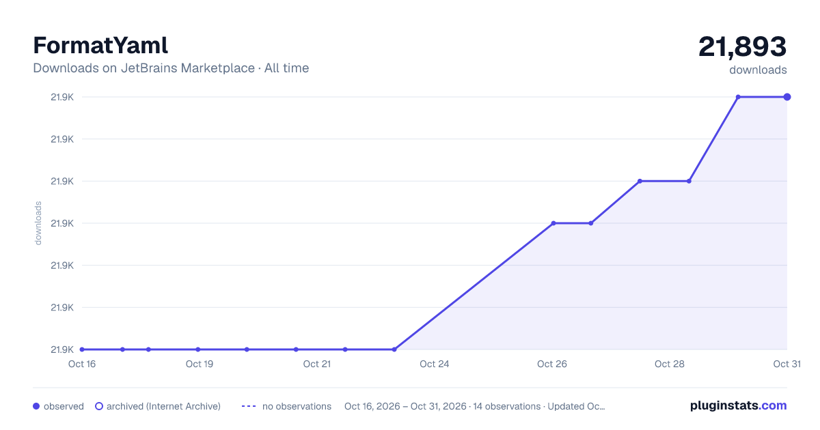Click the Oct 28 axis label
820x430 pixels.
coord(670,364)
